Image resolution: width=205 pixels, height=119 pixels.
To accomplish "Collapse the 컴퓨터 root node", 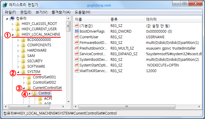I will 7,19.
